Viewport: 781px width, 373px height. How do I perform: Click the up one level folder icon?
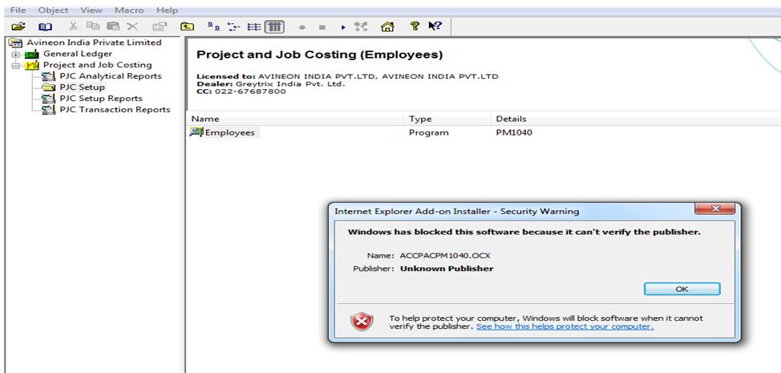tap(188, 27)
